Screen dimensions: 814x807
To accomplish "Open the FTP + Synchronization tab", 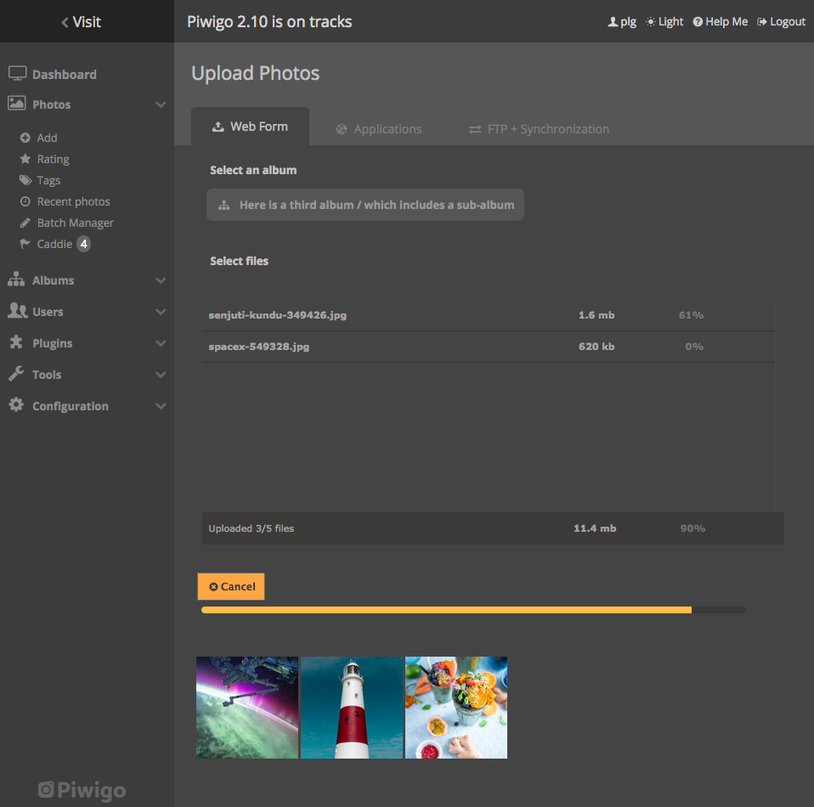I will click(x=539, y=129).
